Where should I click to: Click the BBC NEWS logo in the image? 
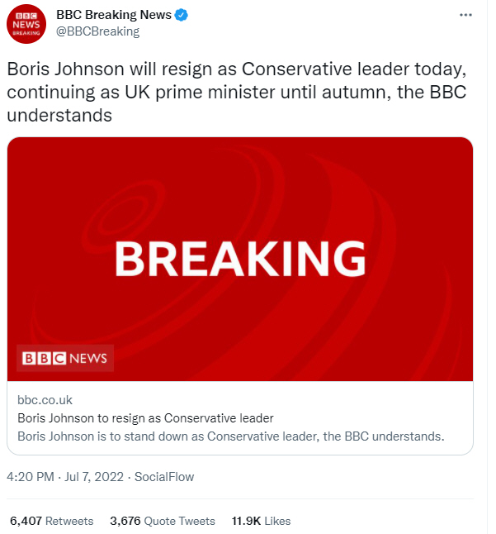[65, 358]
